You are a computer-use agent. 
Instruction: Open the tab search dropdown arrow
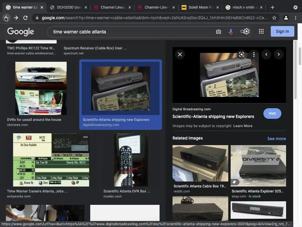pos(296,7)
